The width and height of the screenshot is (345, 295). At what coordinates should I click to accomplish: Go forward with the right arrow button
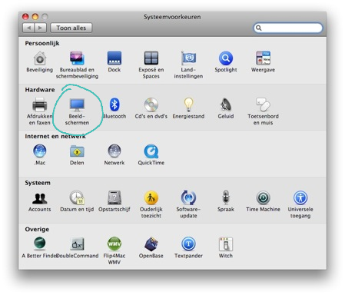[x=41, y=28]
